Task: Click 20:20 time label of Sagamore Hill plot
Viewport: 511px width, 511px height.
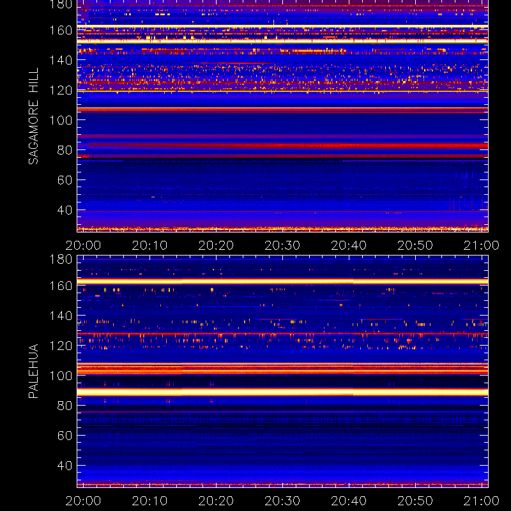Action: point(216,245)
